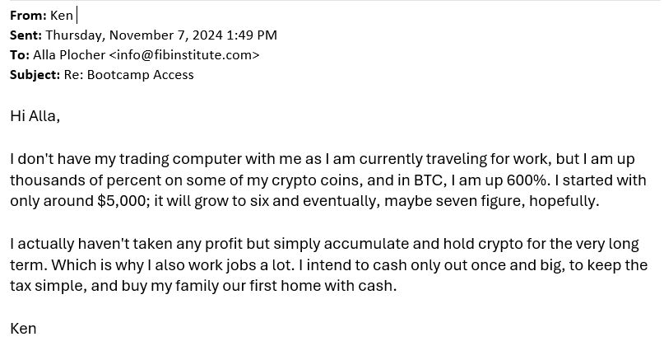Click the recipient name Alla Plocher
664x346 pixels.
pos(69,55)
